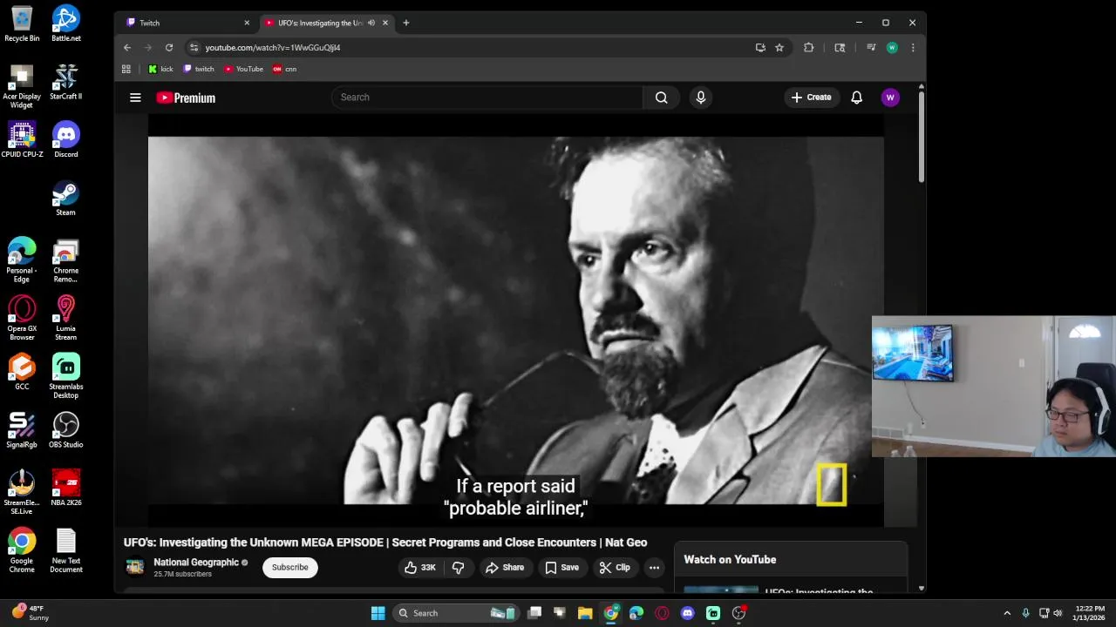Reload the page in Chrome
The height and width of the screenshot is (627, 1116).
click(x=169, y=48)
